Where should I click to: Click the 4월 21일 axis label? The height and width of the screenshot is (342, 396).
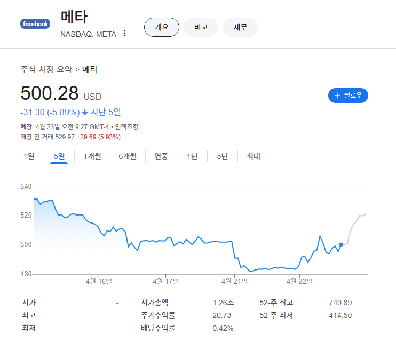point(234,281)
